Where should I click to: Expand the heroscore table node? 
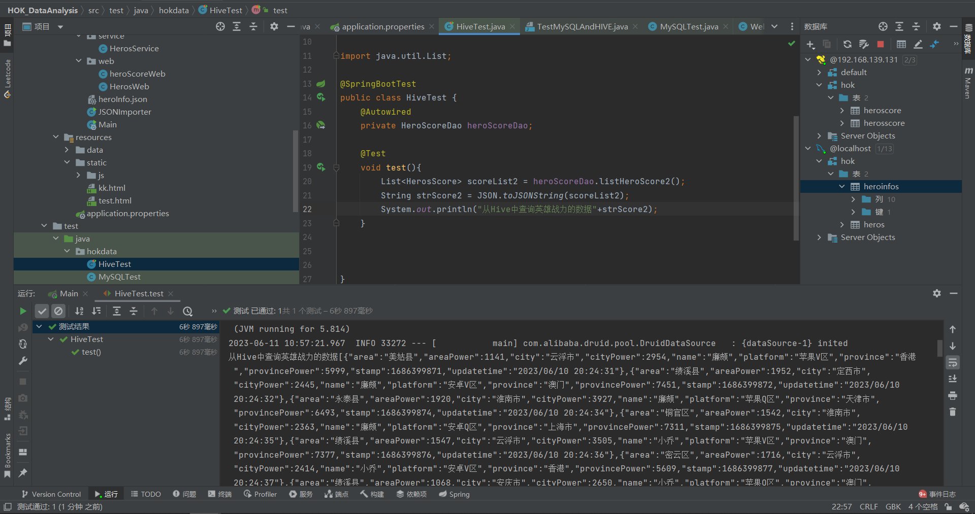tap(842, 111)
